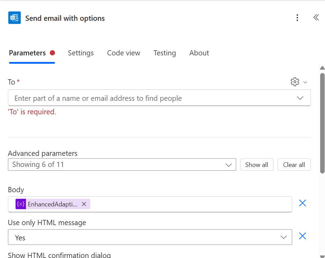The width and height of the screenshot is (325, 258).
Task: Remove the Use only HTML message parameter
Action: point(303,236)
